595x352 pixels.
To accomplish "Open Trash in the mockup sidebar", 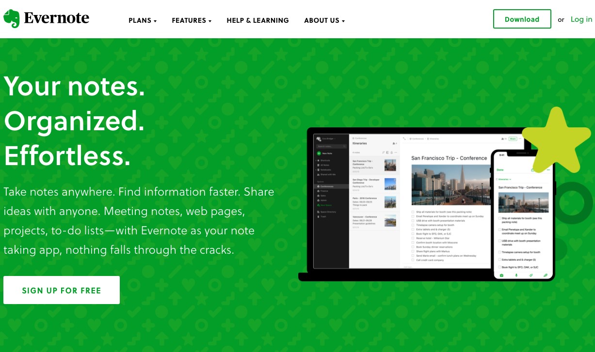I will tap(322, 216).
